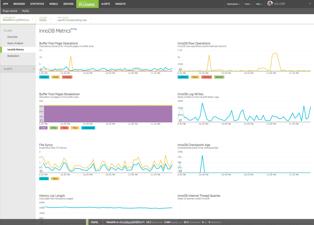This screenshot has height=225, width=314.
Task: Open the Servers section
Action: pos(68,4)
